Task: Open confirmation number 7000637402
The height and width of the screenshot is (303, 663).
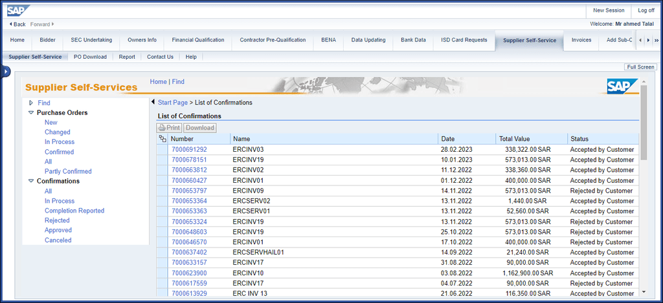Action: (190, 253)
